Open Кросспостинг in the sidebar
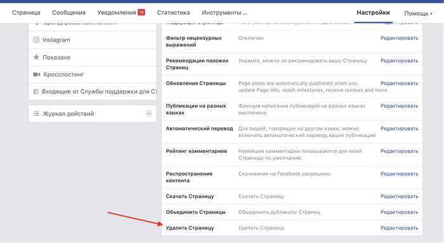Screen dimensions: 444x243 (93, 74)
